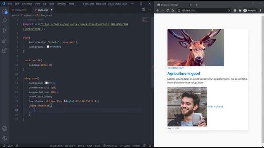Click the author photo with coffee mug
The image size is (264, 148).
187,107
